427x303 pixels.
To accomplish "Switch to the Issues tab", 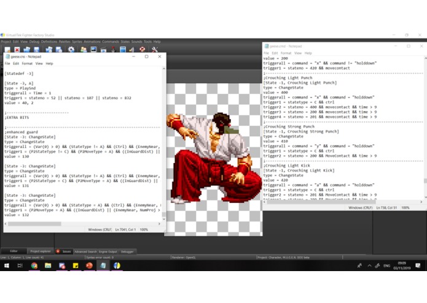I will (65, 251).
